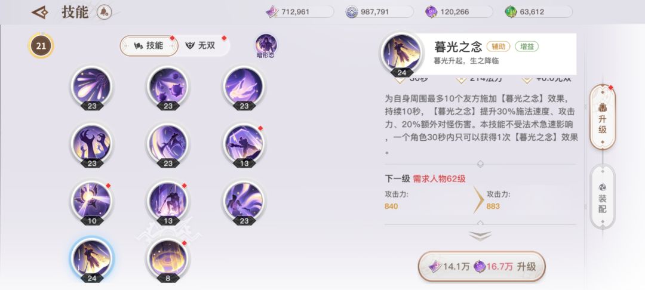Click the 升级 upgrade button with costs
The width and height of the screenshot is (645, 290).
(x=482, y=267)
